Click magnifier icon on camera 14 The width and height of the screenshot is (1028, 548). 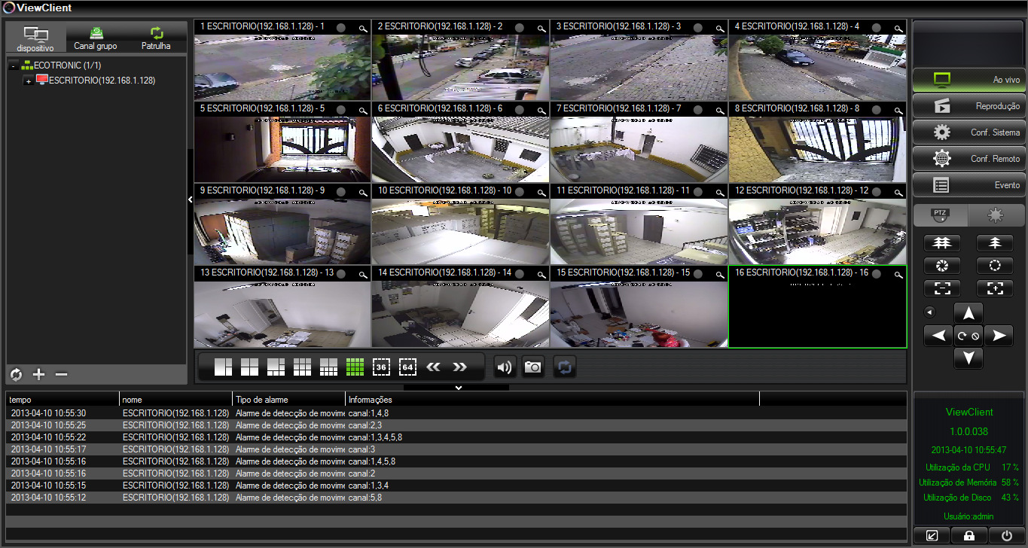(541, 273)
